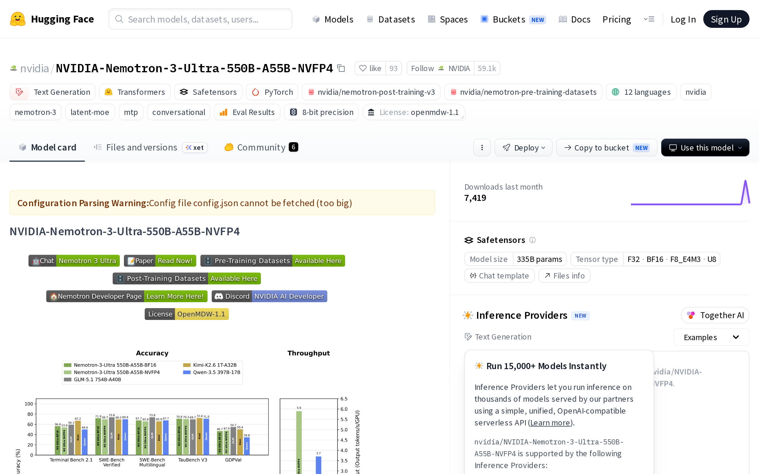
Task: Open the Pre-Training Datasets badge
Action: 272,261
